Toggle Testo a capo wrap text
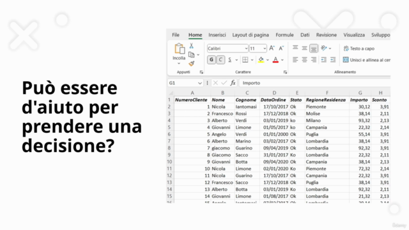 359,49
